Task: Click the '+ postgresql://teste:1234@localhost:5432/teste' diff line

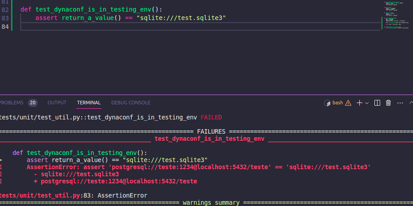Action: [115, 181]
